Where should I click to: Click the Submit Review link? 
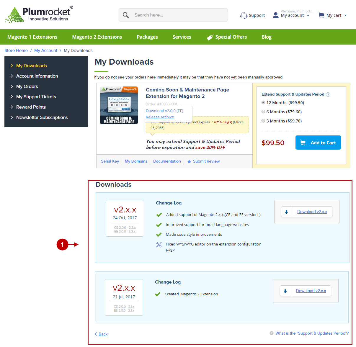pyautogui.click(x=206, y=161)
